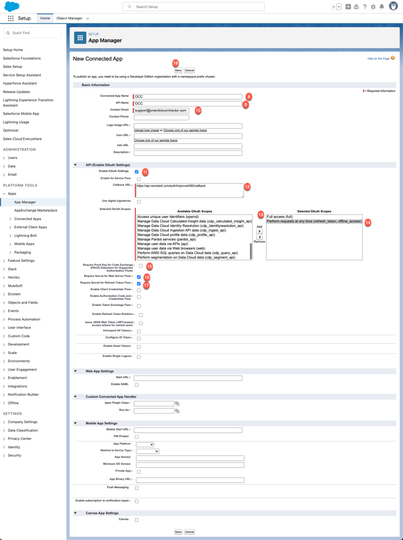Screen dimensions: 403x540
Task: Toggle Require Secret for Web Server Flow
Action: [139, 277]
